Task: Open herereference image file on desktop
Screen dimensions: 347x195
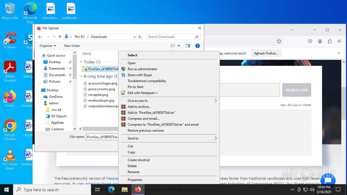Action: pos(51,11)
